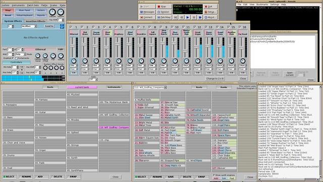This screenshot has height=182, width=323.
Task: Click Ethereal instrument label on mixer channel 1
Action: pyautogui.click(x=74, y=33)
